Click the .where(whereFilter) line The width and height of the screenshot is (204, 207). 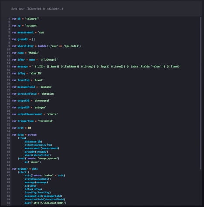click(x=37, y=155)
